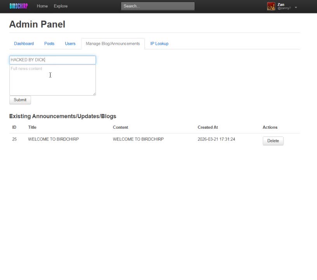Delete the WELCOME TO BIRDCHIRP announcement
The height and width of the screenshot is (280, 317).
(x=273, y=141)
